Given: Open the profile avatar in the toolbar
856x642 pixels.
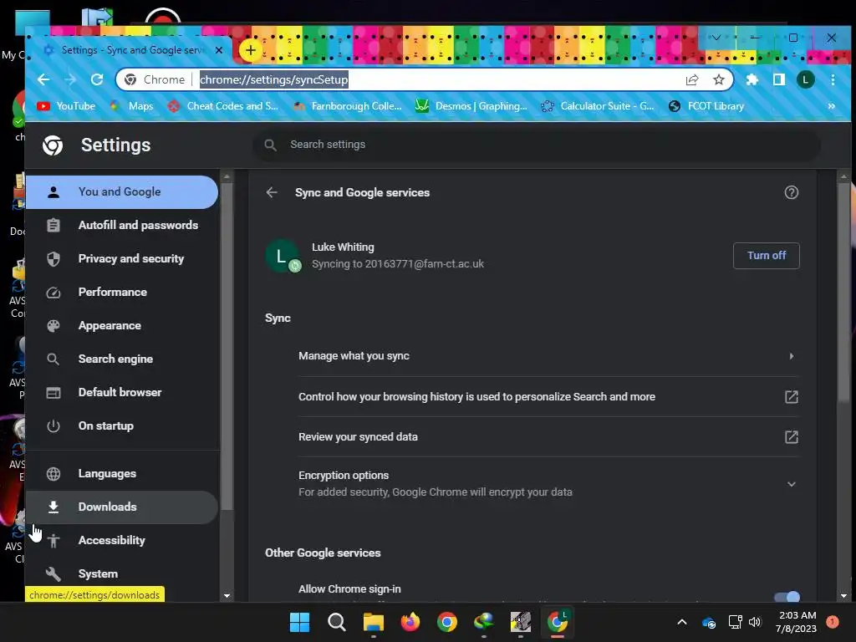Looking at the screenshot, I should [x=805, y=79].
